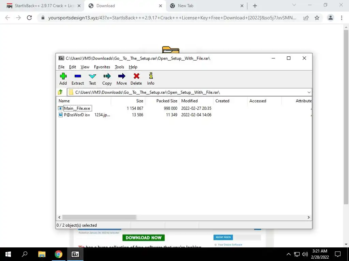This screenshot has height=261, width=349.
Task: Click the Copy toolbar icon
Action: pyautogui.click(x=107, y=76)
